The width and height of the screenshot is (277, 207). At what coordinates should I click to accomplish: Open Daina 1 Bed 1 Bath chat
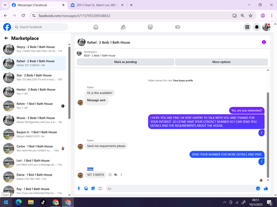pos(34,177)
